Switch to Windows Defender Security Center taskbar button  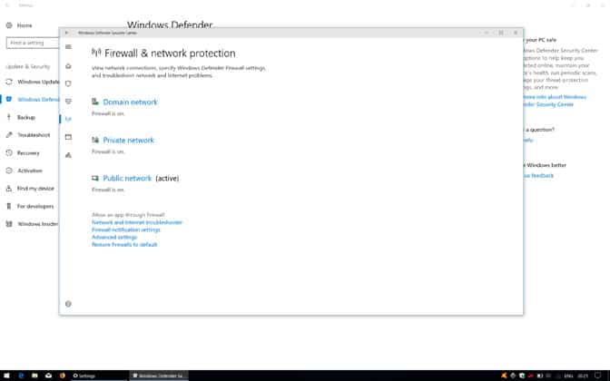159,376
